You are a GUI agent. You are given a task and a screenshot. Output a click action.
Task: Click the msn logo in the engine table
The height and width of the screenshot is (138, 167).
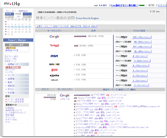(x=54, y=56)
